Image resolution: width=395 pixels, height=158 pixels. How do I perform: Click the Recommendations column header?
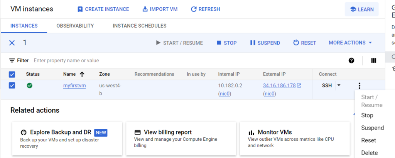[154, 74]
